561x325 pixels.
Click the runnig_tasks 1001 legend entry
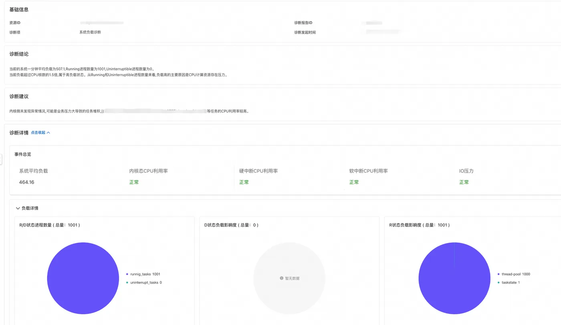click(x=143, y=274)
